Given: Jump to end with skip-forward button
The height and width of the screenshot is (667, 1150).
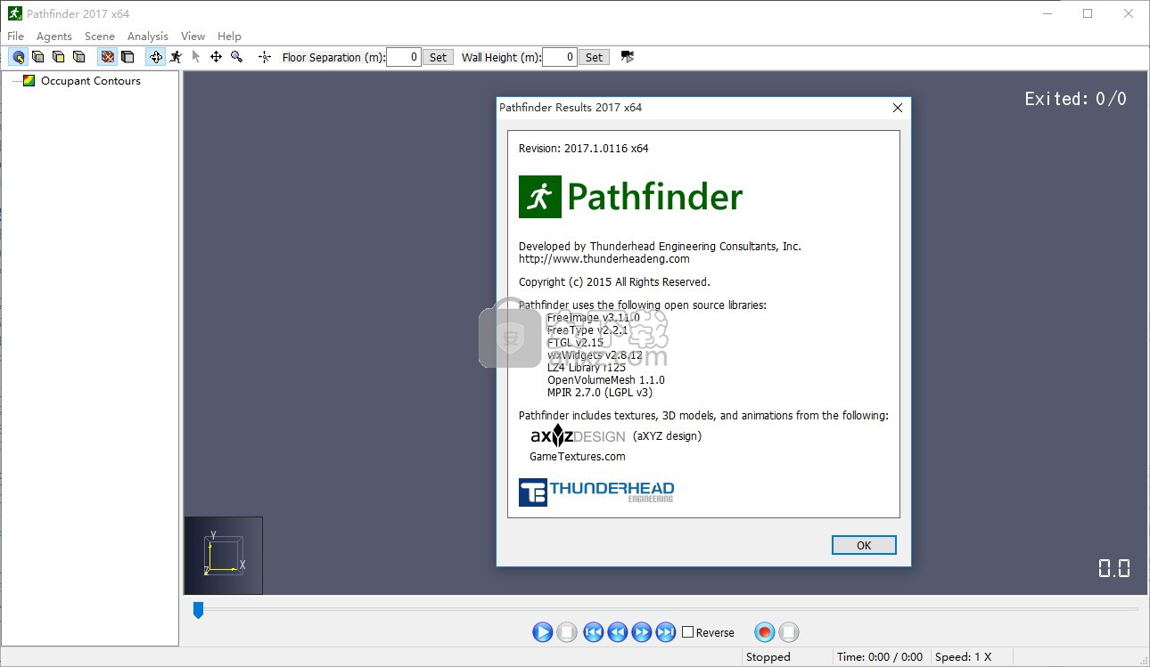Looking at the screenshot, I should click(x=665, y=632).
